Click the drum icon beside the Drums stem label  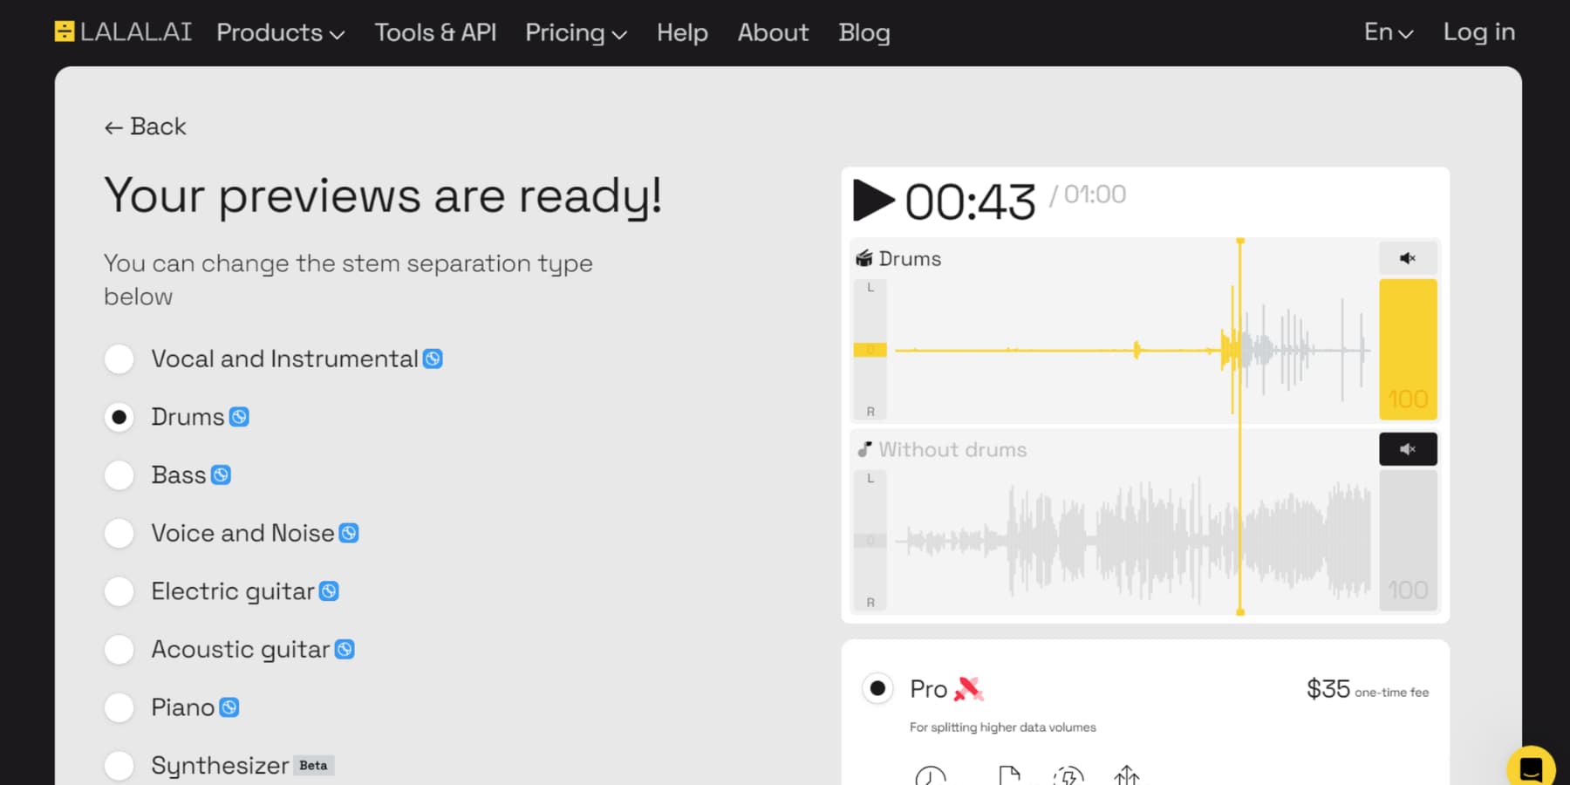coord(864,258)
